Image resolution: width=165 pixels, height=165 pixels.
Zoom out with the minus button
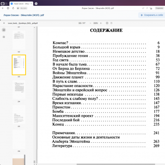click(x=90, y=23)
